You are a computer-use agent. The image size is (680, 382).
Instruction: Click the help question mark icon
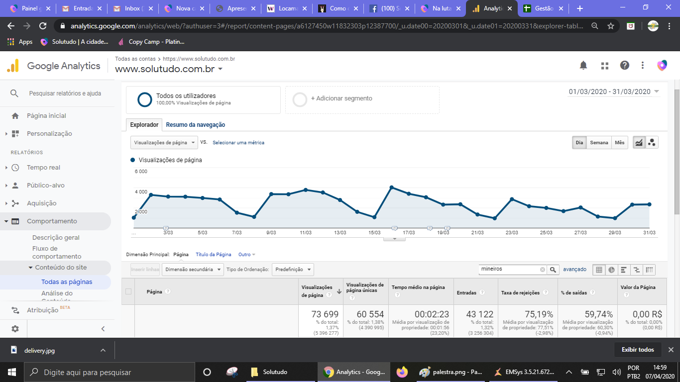pos(624,66)
